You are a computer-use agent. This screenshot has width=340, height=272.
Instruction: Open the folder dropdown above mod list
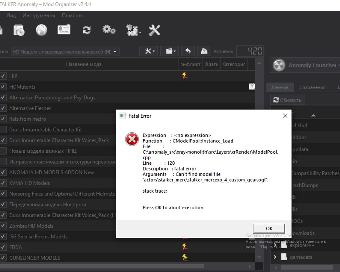169,51
